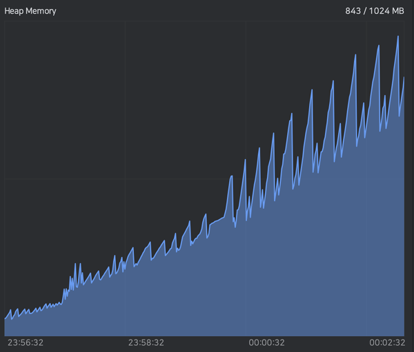
Task: Click the 00:02:32 time axis label
Action: (x=387, y=342)
